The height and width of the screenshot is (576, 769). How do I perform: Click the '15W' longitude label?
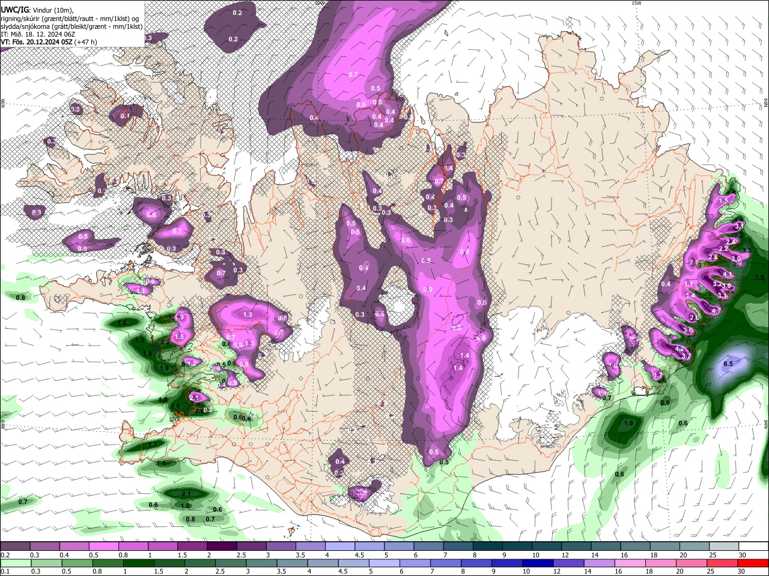pos(636,3)
